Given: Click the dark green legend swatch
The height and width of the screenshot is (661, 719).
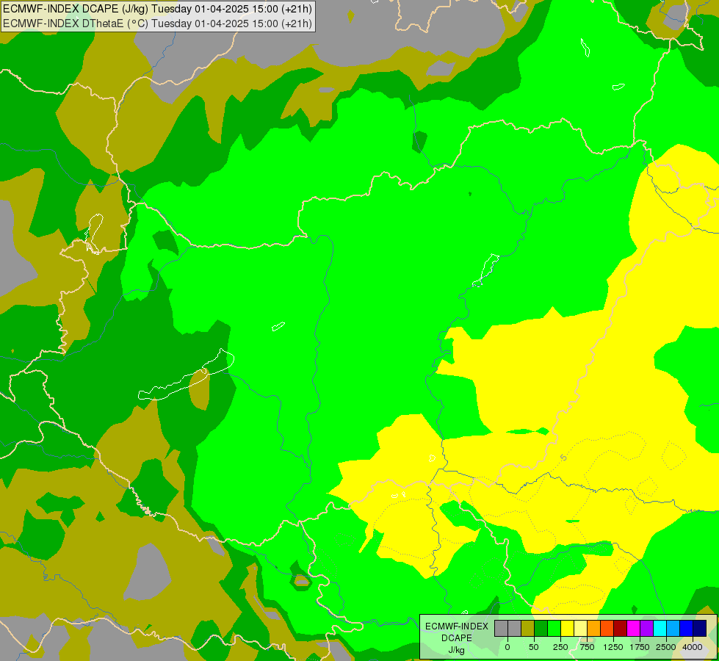Looking at the screenshot, I should click(x=541, y=628).
